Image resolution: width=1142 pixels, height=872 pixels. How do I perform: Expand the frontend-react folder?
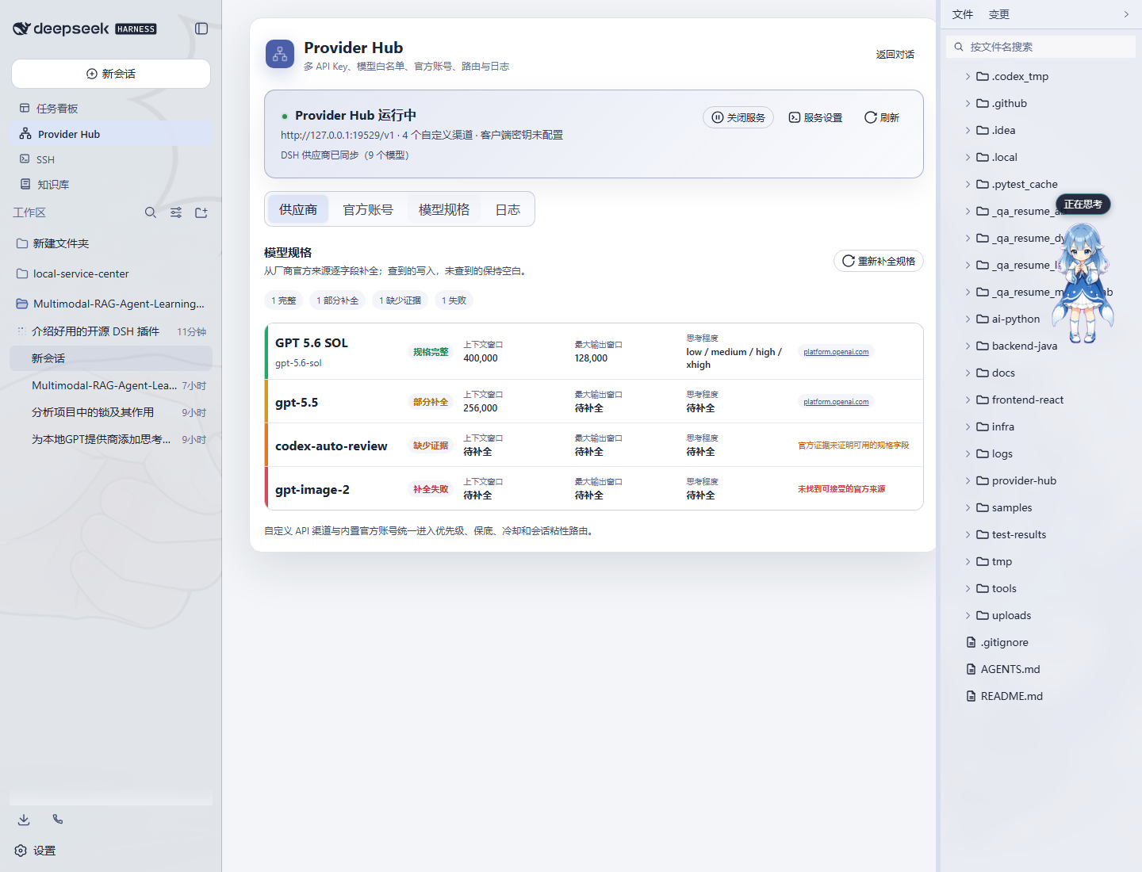tap(968, 400)
